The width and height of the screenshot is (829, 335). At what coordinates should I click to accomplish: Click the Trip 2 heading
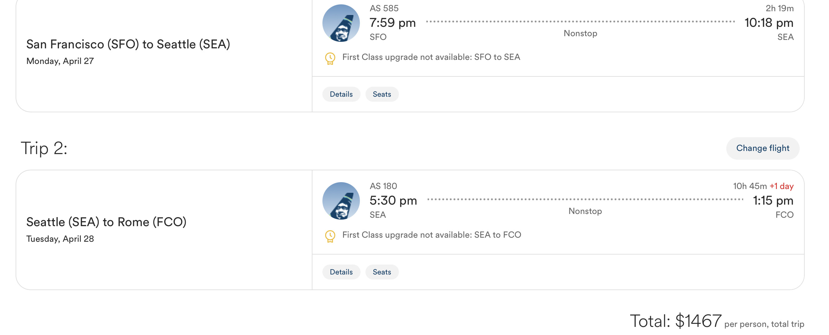(x=44, y=148)
